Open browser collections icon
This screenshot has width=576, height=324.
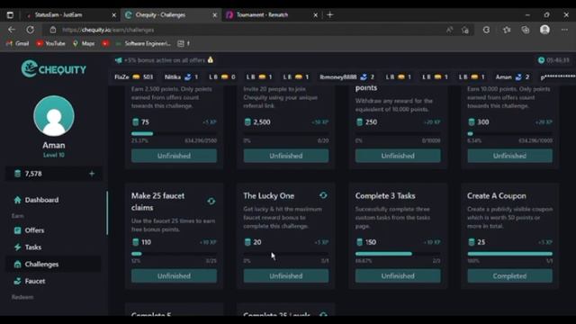tap(526, 30)
